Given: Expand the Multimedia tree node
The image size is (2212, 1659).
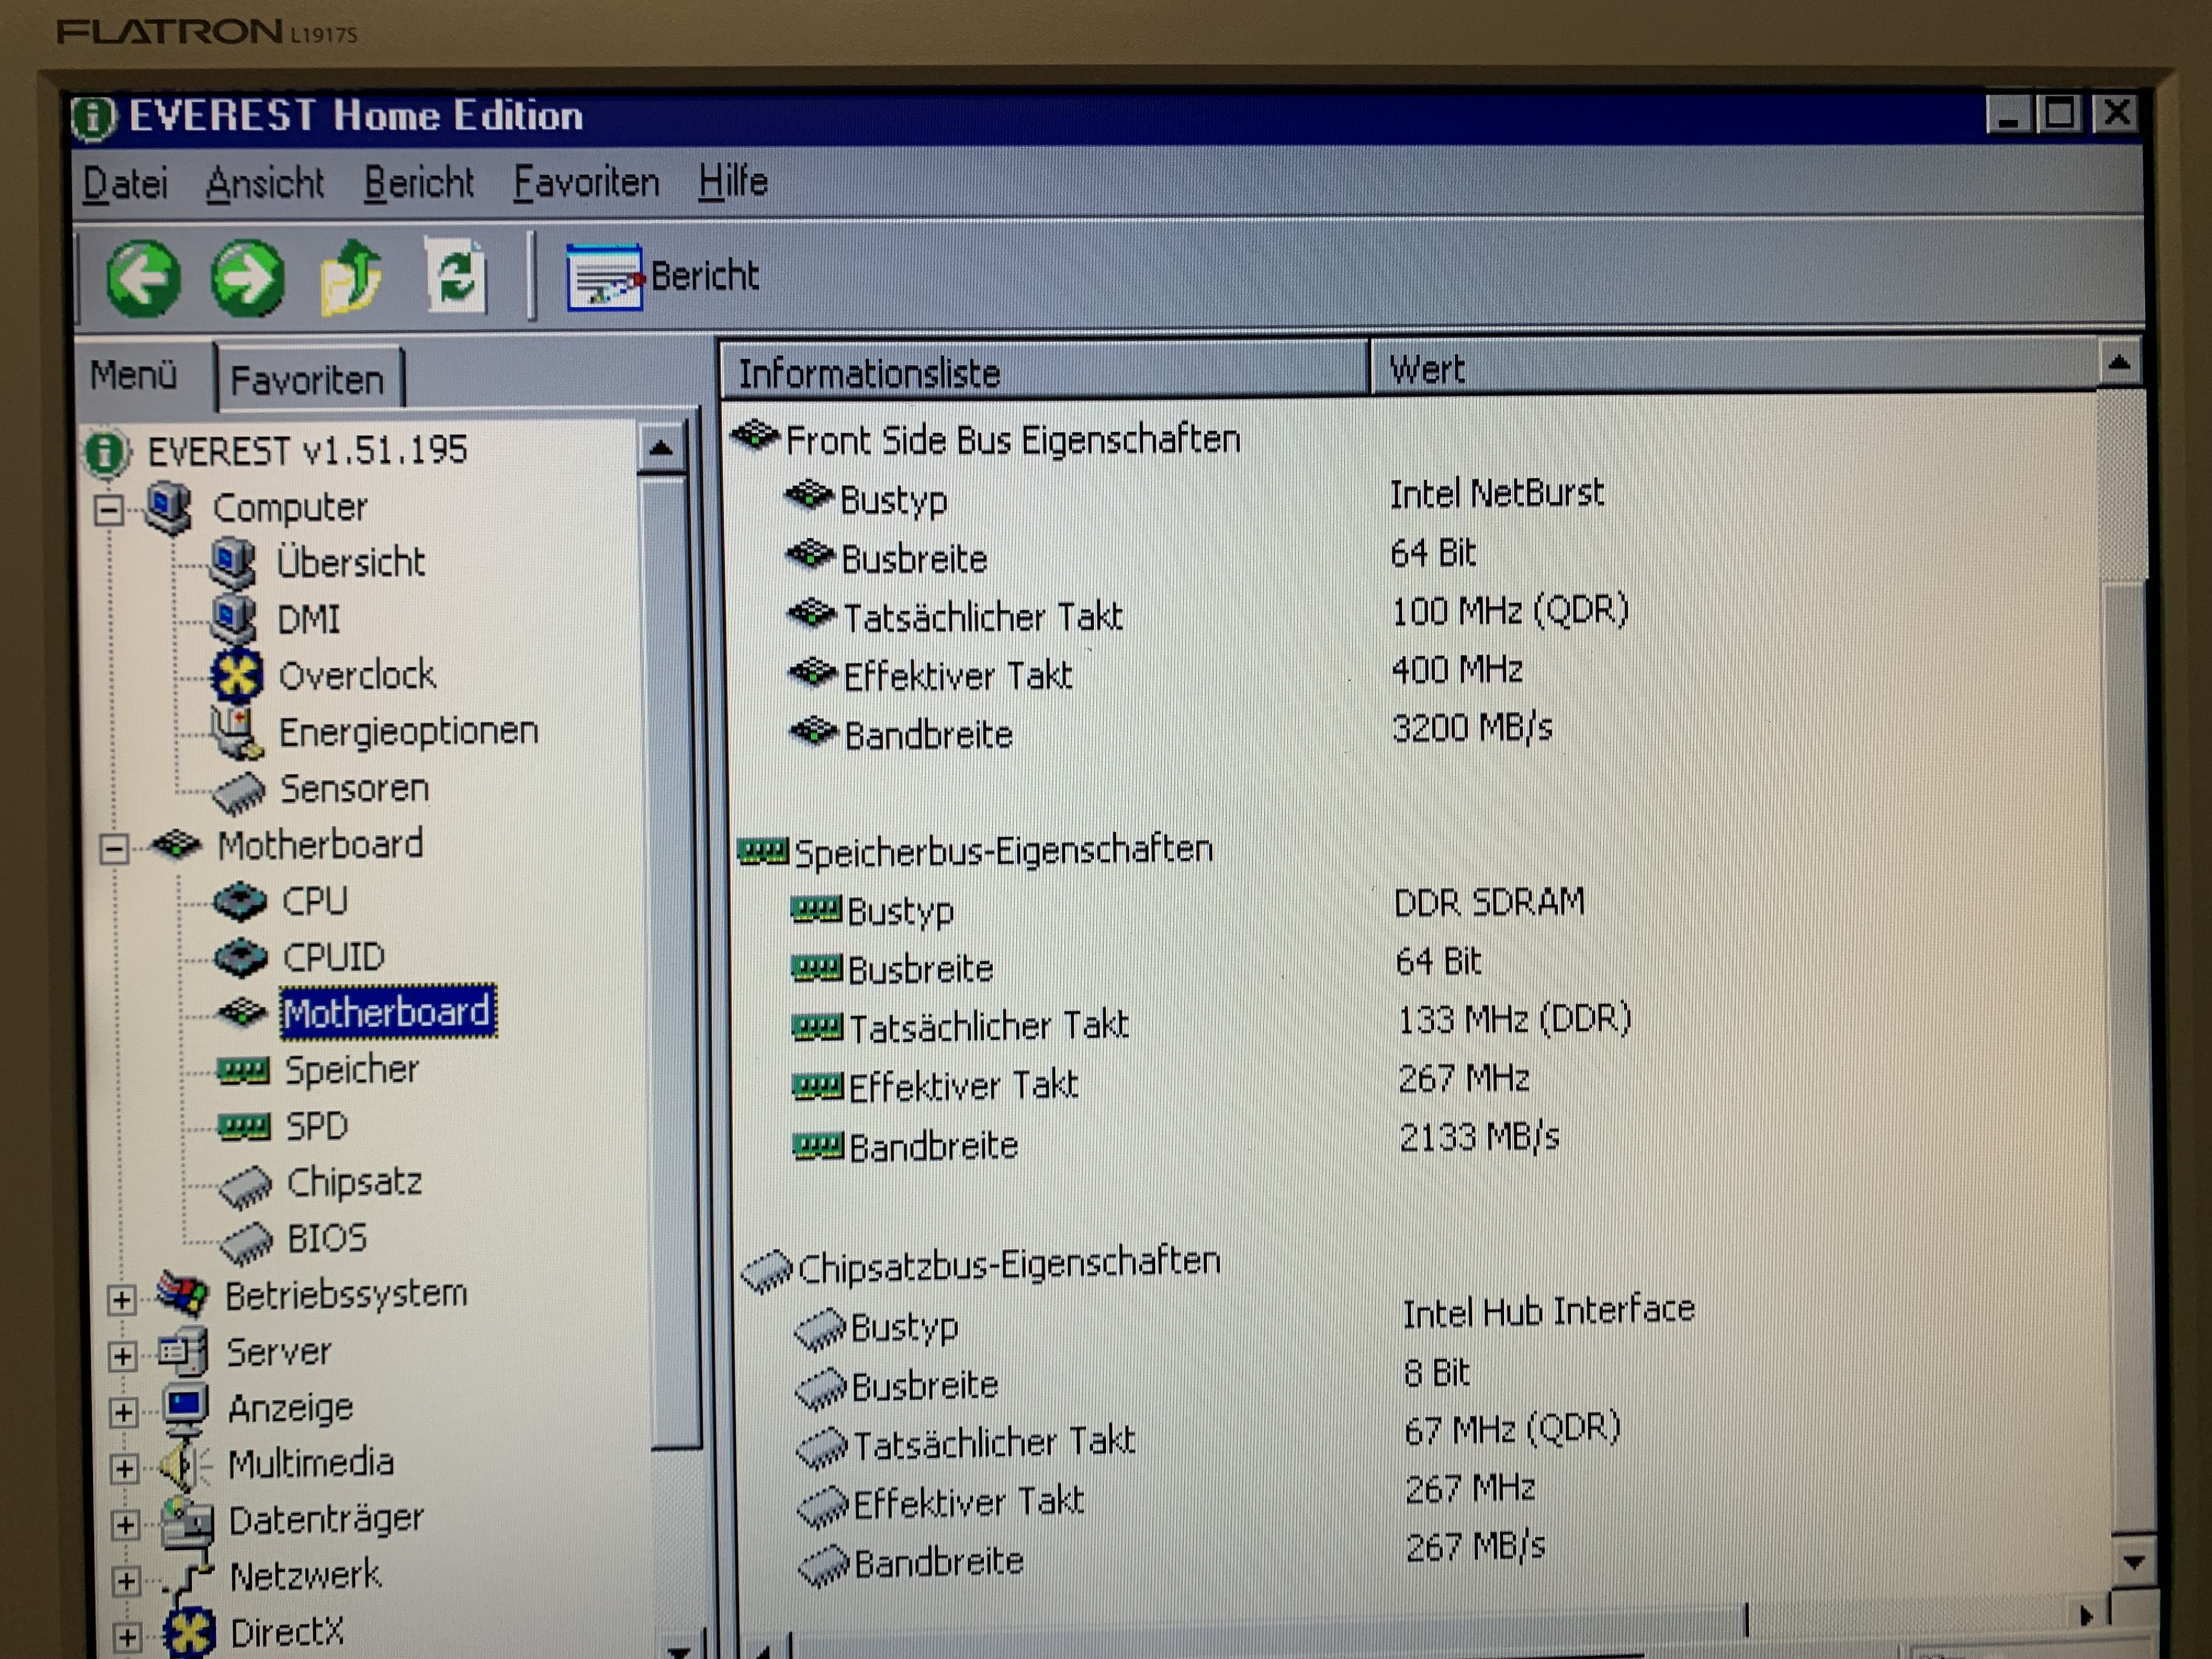Looking at the screenshot, I should click(124, 1468).
